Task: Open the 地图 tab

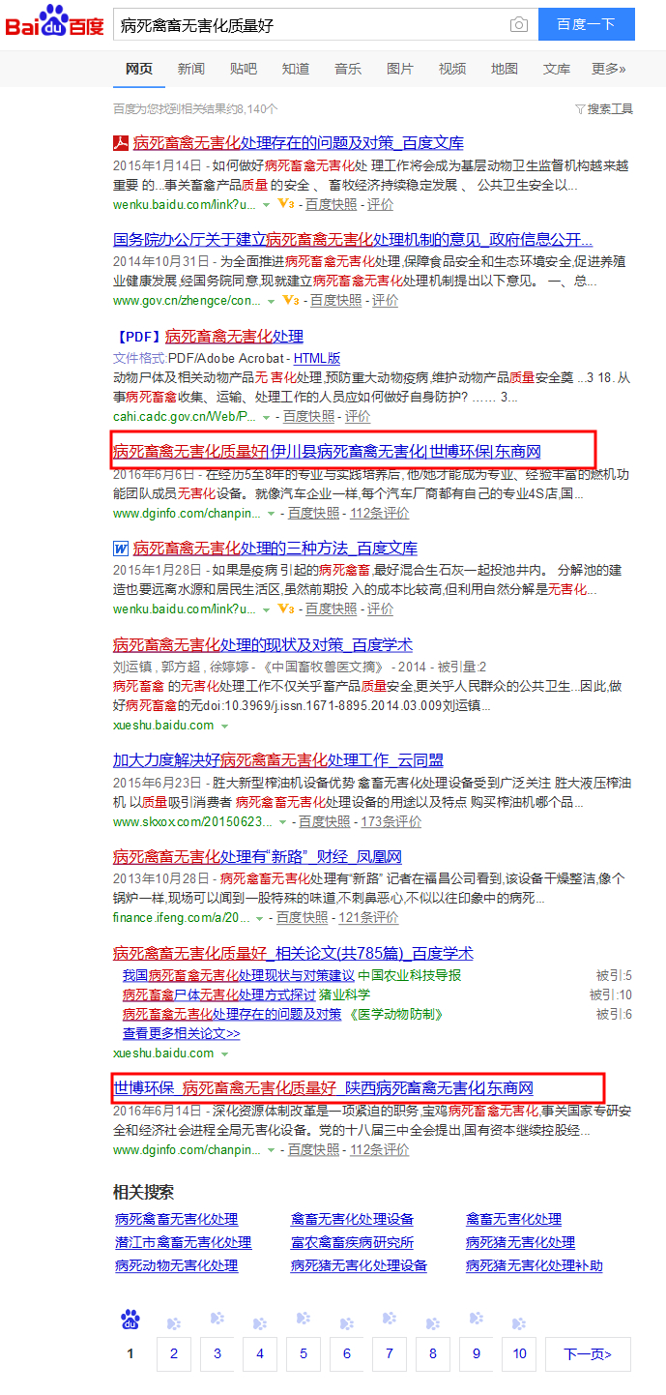Action: click(x=505, y=69)
